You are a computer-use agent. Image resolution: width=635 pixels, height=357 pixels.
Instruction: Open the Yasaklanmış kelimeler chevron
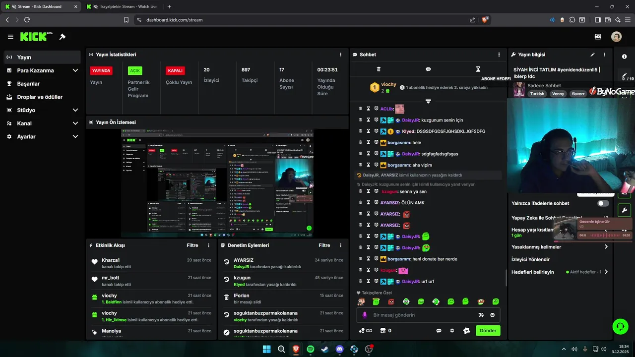606,247
